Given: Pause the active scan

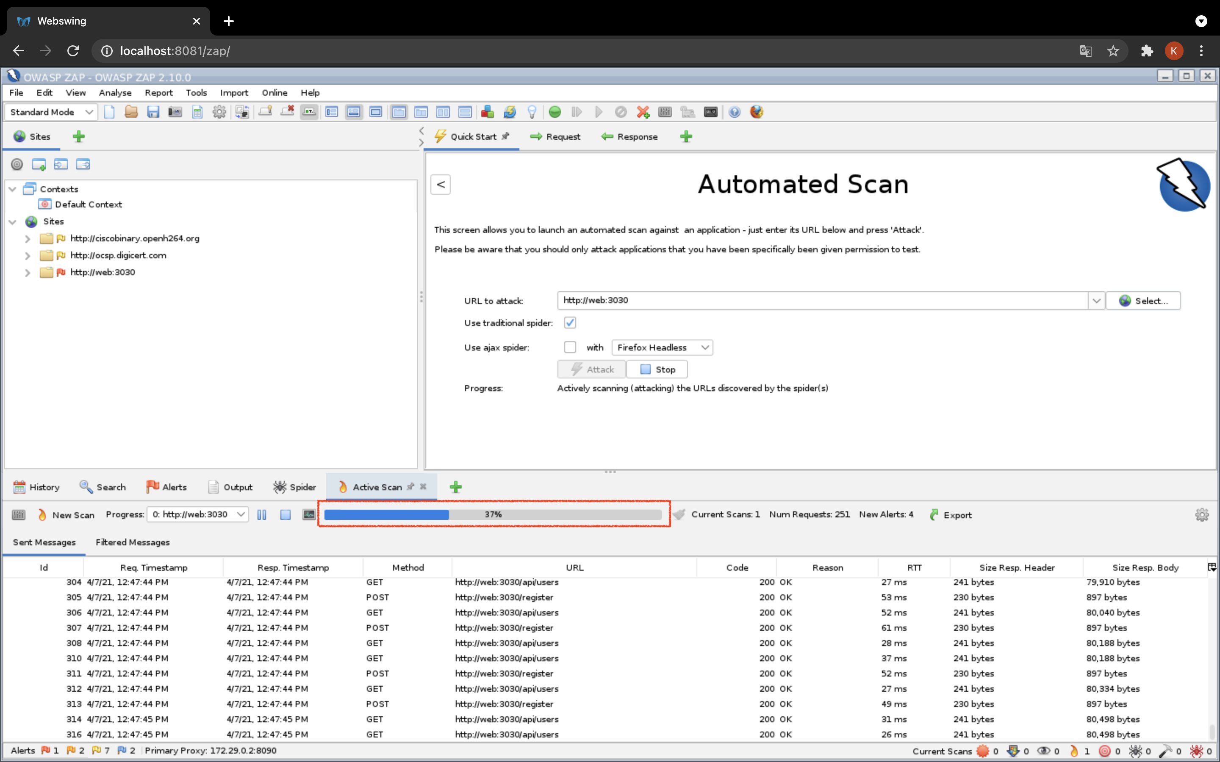Looking at the screenshot, I should [262, 514].
